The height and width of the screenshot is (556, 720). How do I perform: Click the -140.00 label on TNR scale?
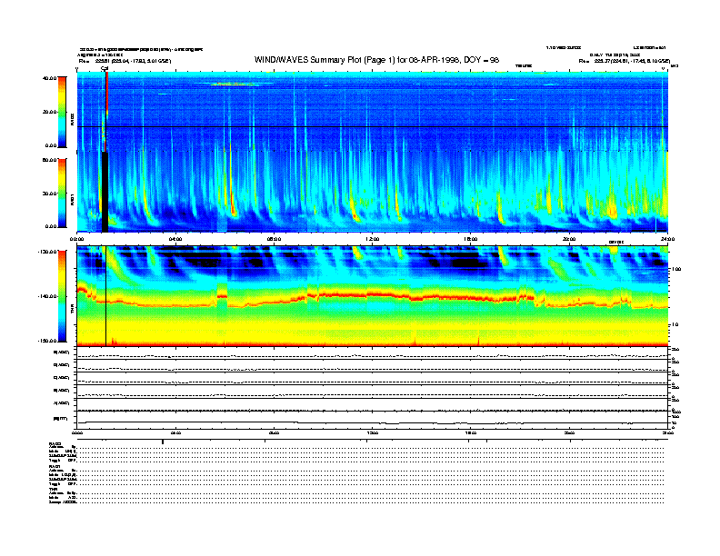click(x=47, y=296)
